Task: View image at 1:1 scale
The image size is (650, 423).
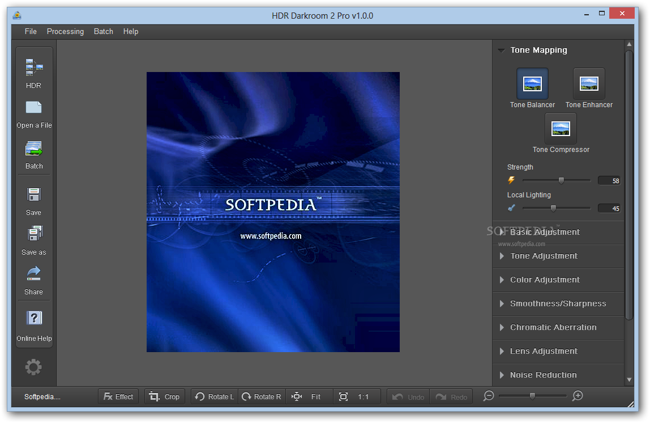Action: [x=357, y=396]
